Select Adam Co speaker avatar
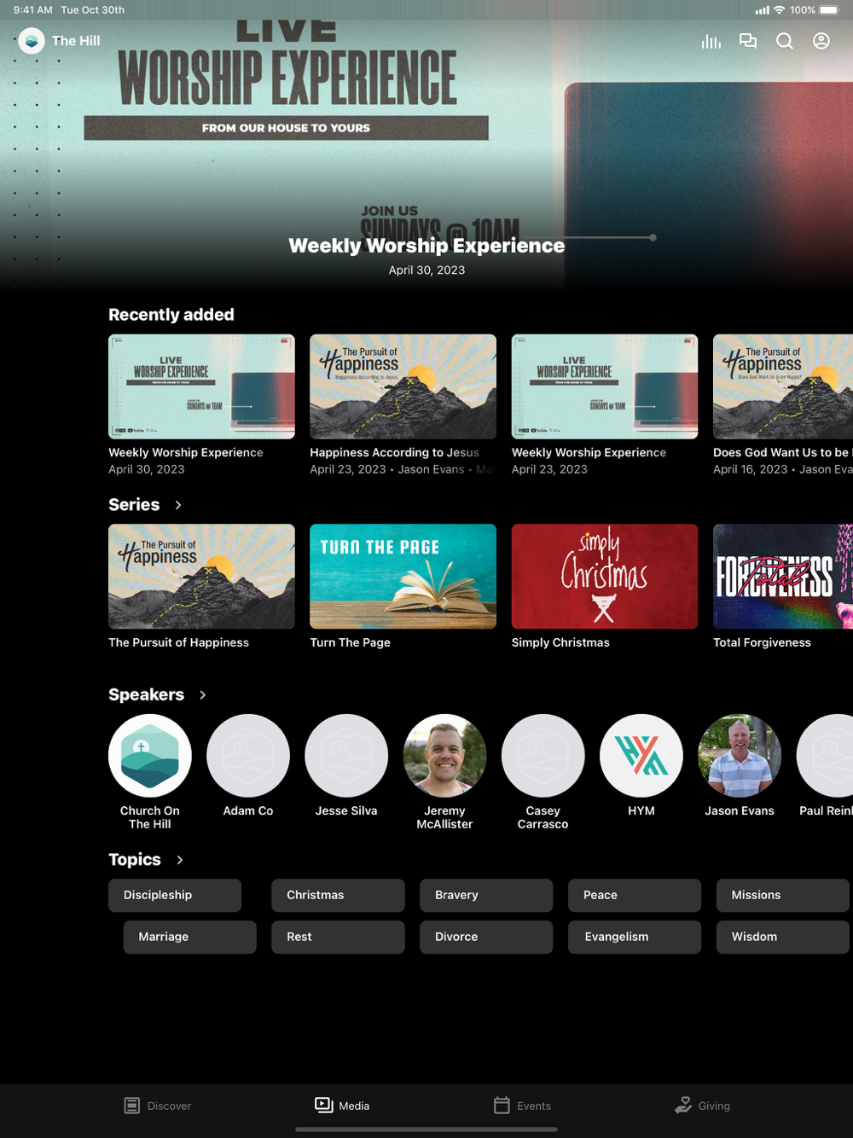The width and height of the screenshot is (853, 1138). [248, 756]
